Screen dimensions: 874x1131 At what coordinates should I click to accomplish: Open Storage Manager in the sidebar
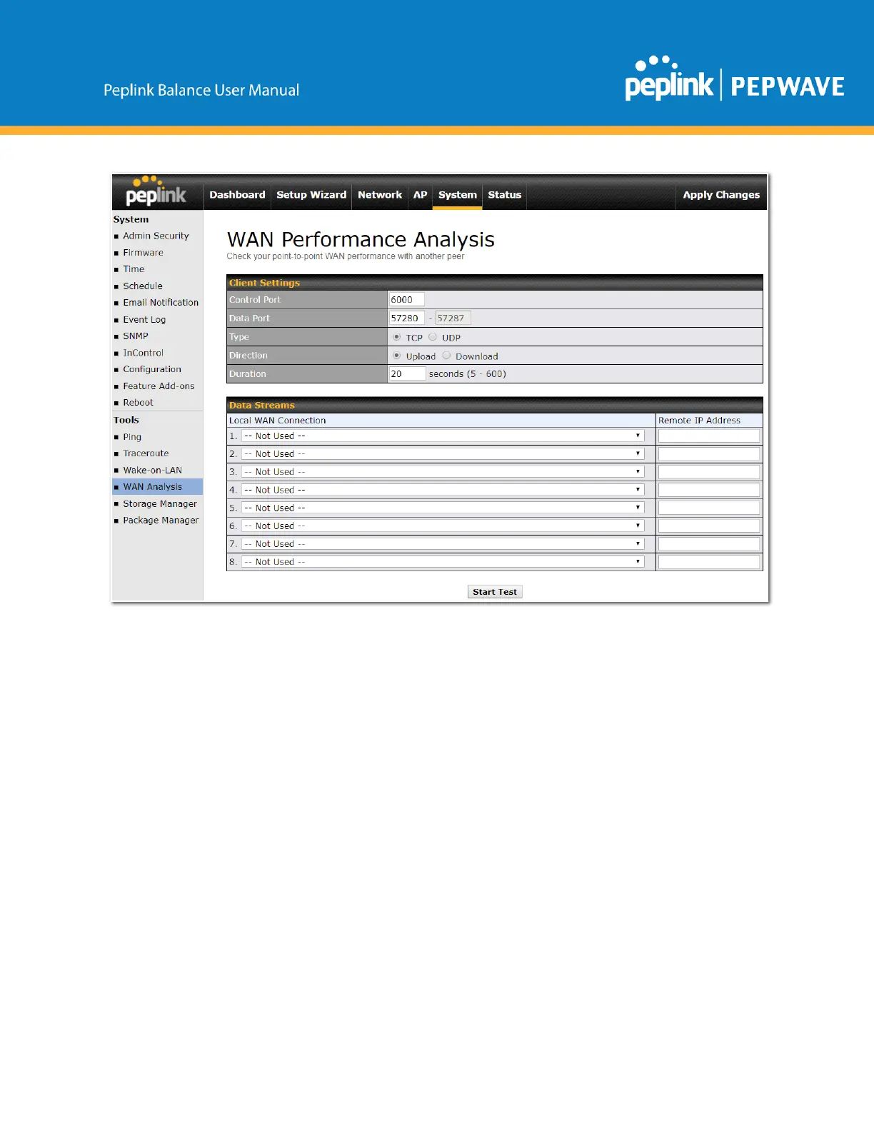tap(160, 504)
